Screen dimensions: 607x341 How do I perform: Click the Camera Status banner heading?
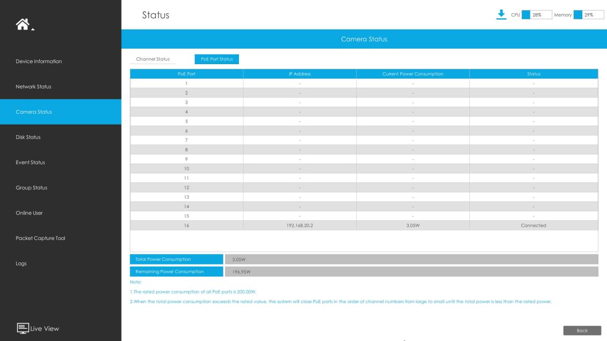click(364, 39)
